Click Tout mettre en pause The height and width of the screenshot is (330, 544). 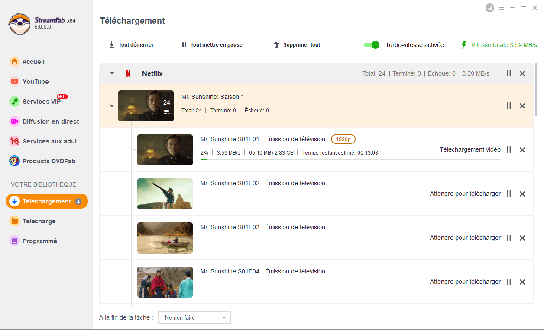click(212, 45)
